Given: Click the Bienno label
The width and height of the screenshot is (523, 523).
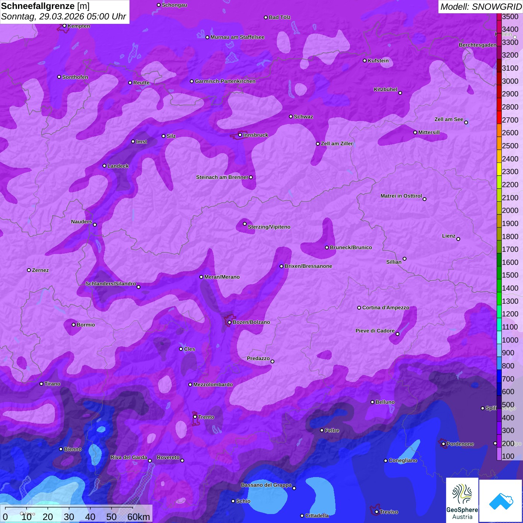Looking at the screenshot, I should point(72,449).
